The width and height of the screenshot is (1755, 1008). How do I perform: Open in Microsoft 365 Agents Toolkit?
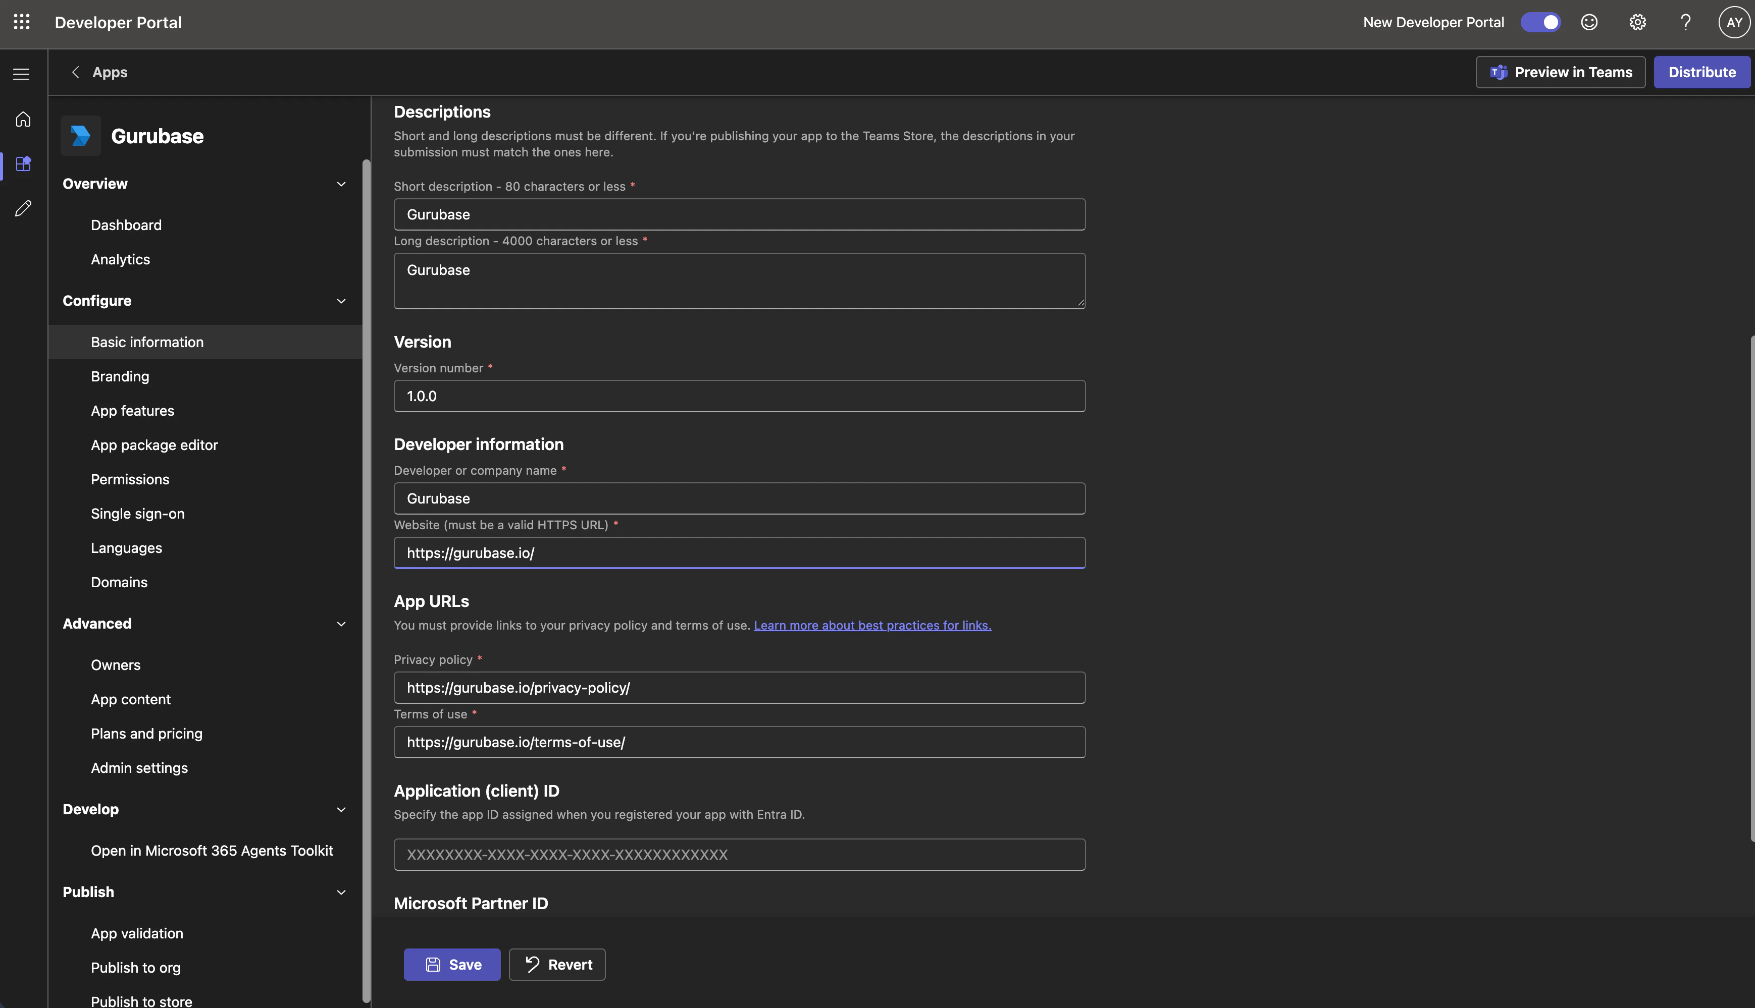coord(212,850)
